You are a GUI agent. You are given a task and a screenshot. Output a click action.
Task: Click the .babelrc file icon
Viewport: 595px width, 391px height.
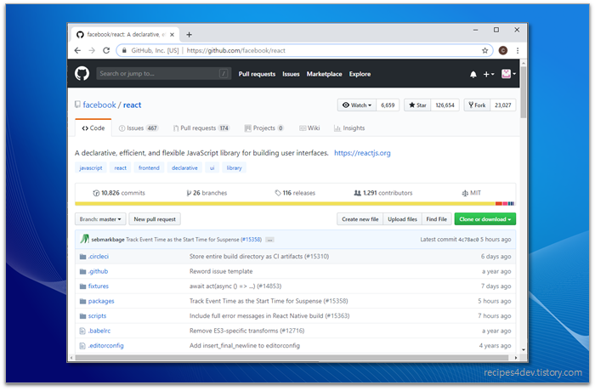(x=82, y=331)
